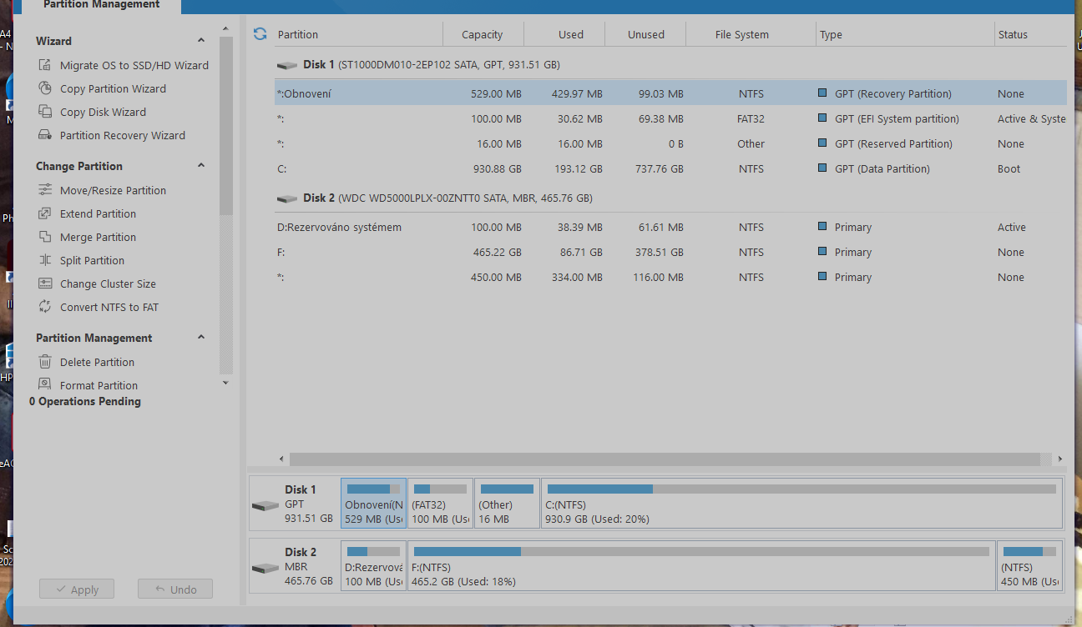
Task: Open Convert NTFS to FAT
Action: (109, 307)
